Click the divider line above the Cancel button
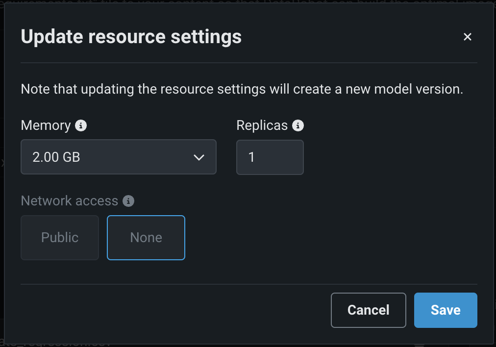This screenshot has height=347, width=496. 248,284
